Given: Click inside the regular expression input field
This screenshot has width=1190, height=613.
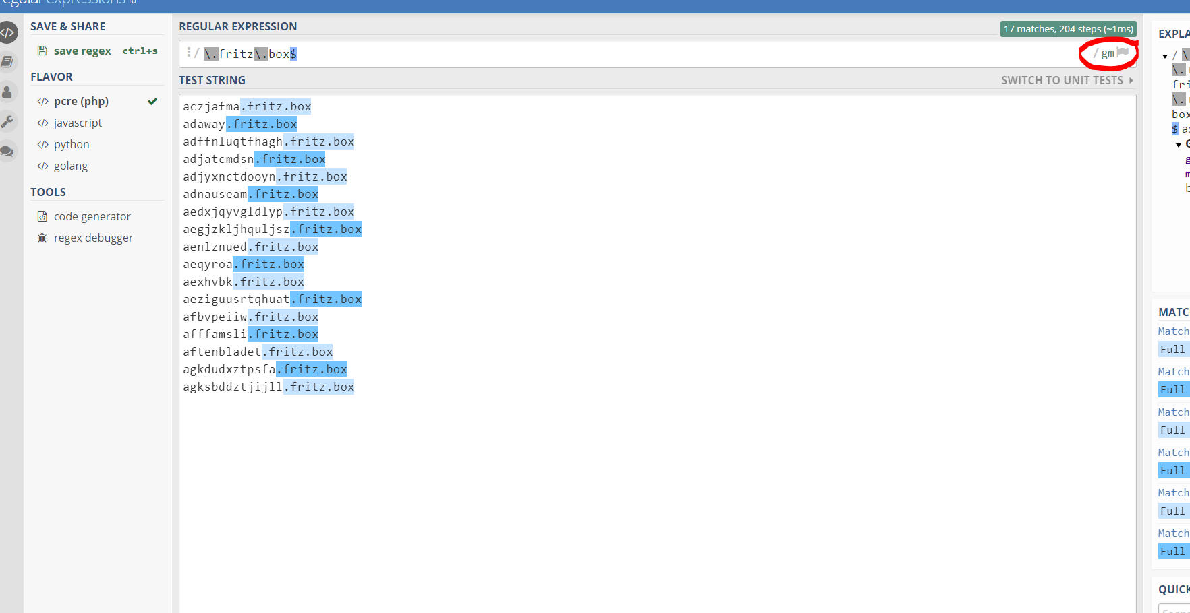Looking at the screenshot, I should [x=607, y=54].
